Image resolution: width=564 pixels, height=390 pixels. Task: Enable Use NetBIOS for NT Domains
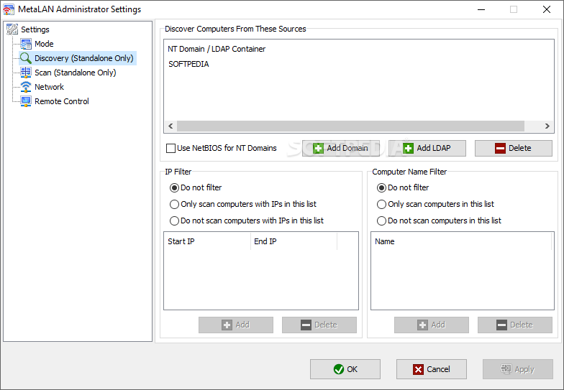[x=171, y=149]
